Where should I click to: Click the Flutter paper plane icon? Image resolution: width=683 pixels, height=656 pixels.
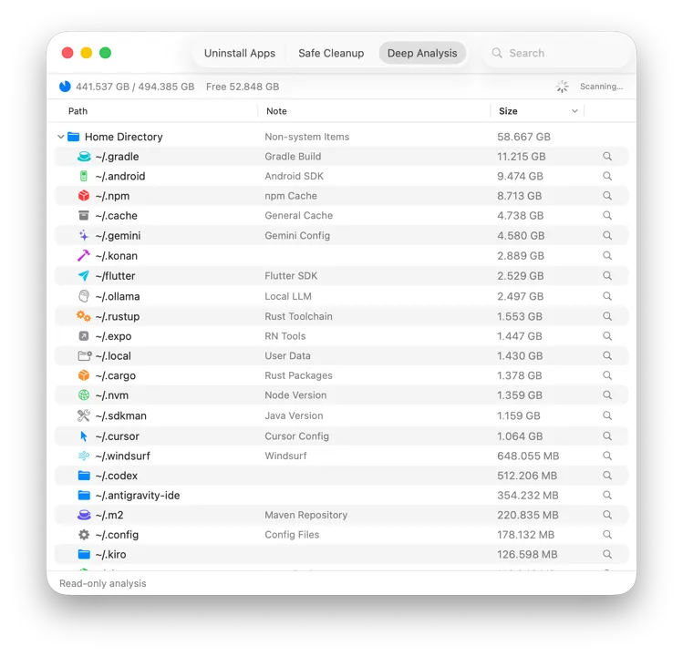(x=84, y=275)
